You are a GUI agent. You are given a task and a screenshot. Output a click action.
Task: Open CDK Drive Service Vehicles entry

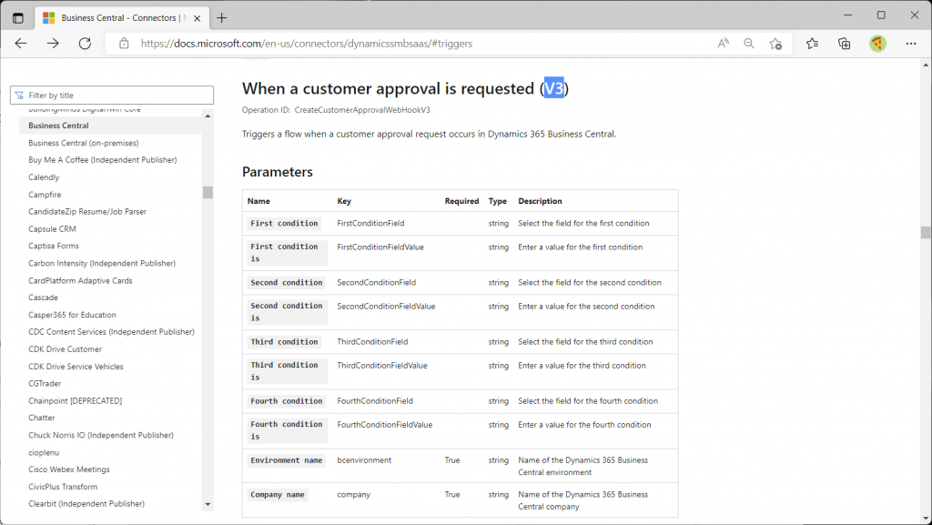76,367
